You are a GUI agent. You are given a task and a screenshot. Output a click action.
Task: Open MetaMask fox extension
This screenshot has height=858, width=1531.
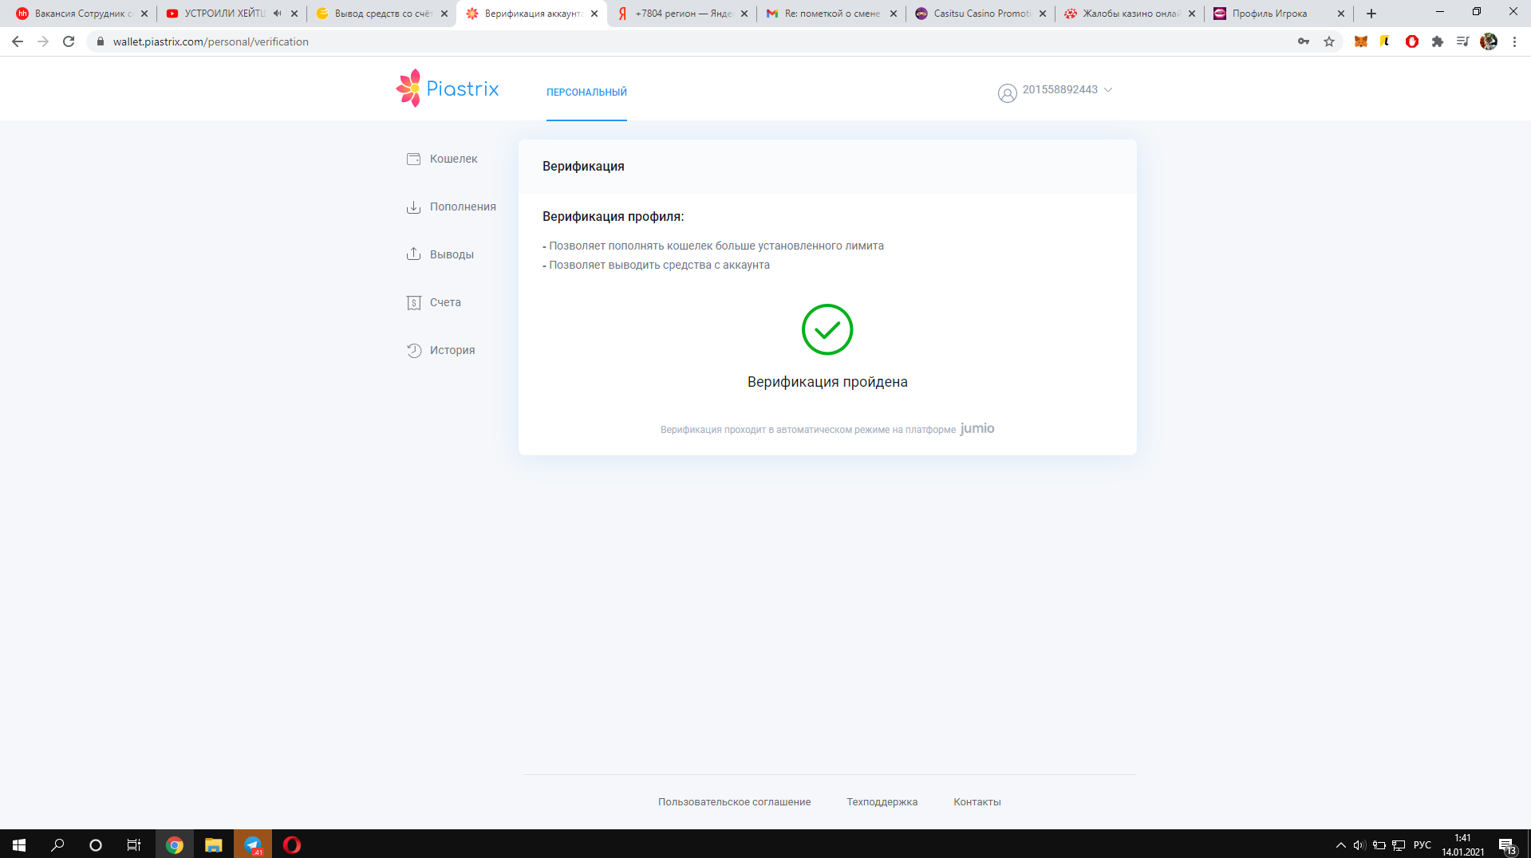[x=1361, y=41]
